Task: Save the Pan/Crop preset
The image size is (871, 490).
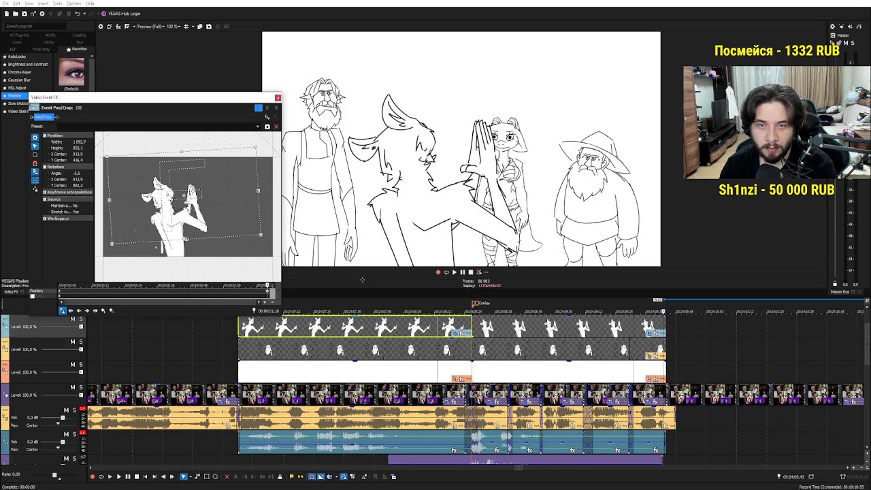Action: (x=267, y=127)
